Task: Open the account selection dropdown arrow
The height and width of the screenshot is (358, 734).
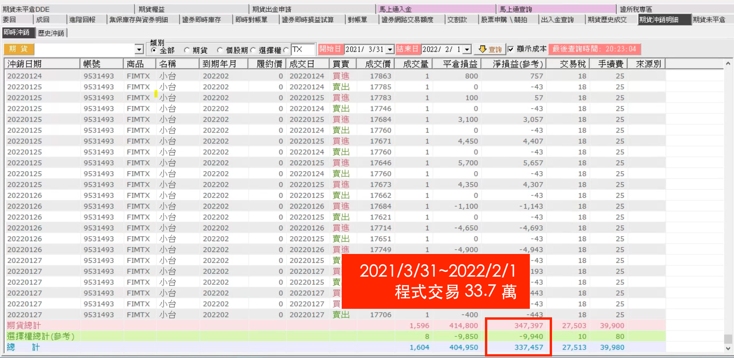Action: pyautogui.click(x=139, y=50)
